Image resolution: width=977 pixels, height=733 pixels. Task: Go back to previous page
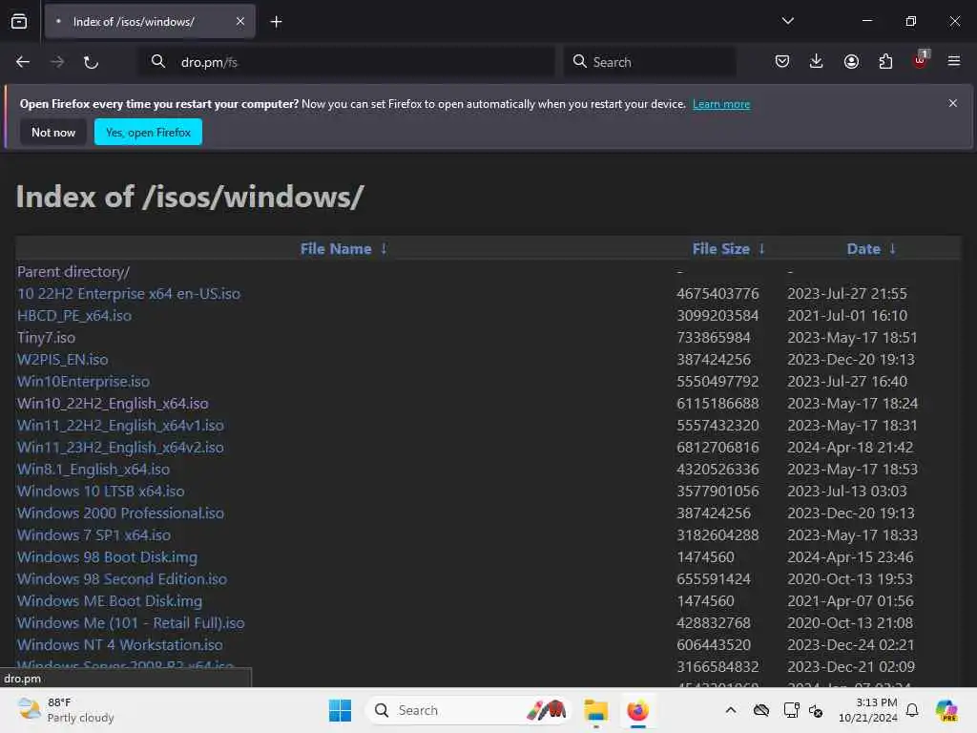(23, 62)
